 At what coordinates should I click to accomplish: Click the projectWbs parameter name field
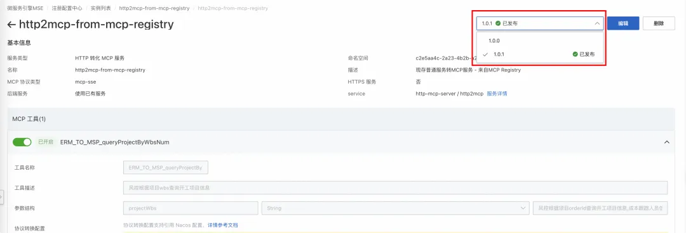(191, 208)
